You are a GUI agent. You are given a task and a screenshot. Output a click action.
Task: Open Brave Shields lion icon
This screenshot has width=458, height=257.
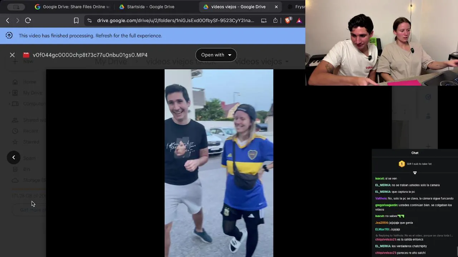(288, 21)
